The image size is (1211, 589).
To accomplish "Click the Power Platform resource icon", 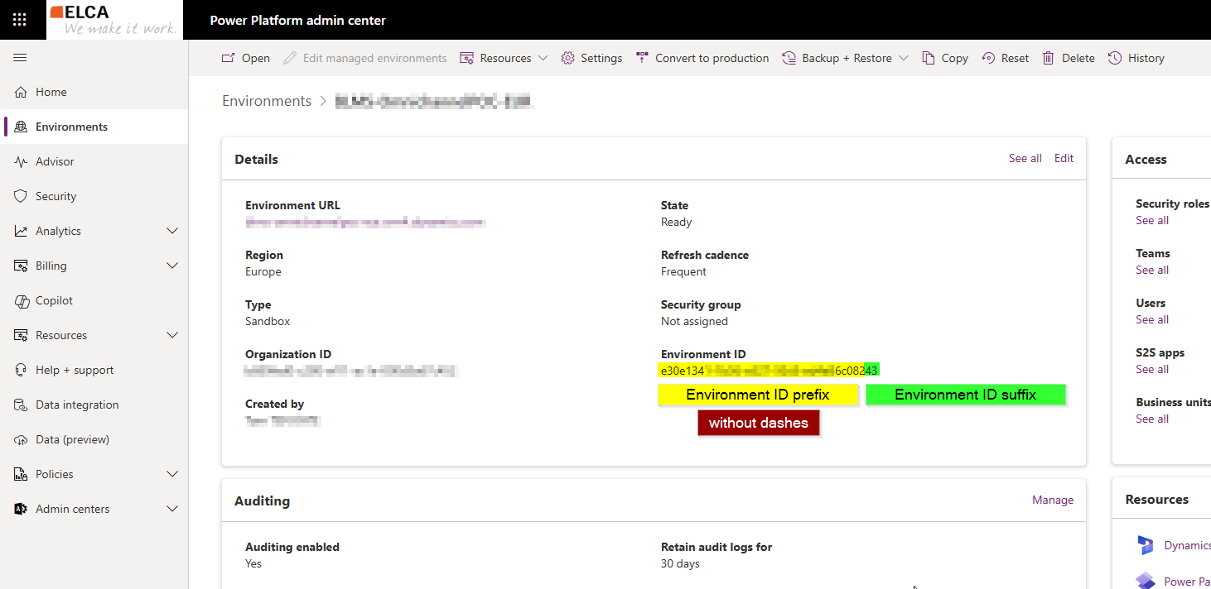I will pyautogui.click(x=1146, y=581).
